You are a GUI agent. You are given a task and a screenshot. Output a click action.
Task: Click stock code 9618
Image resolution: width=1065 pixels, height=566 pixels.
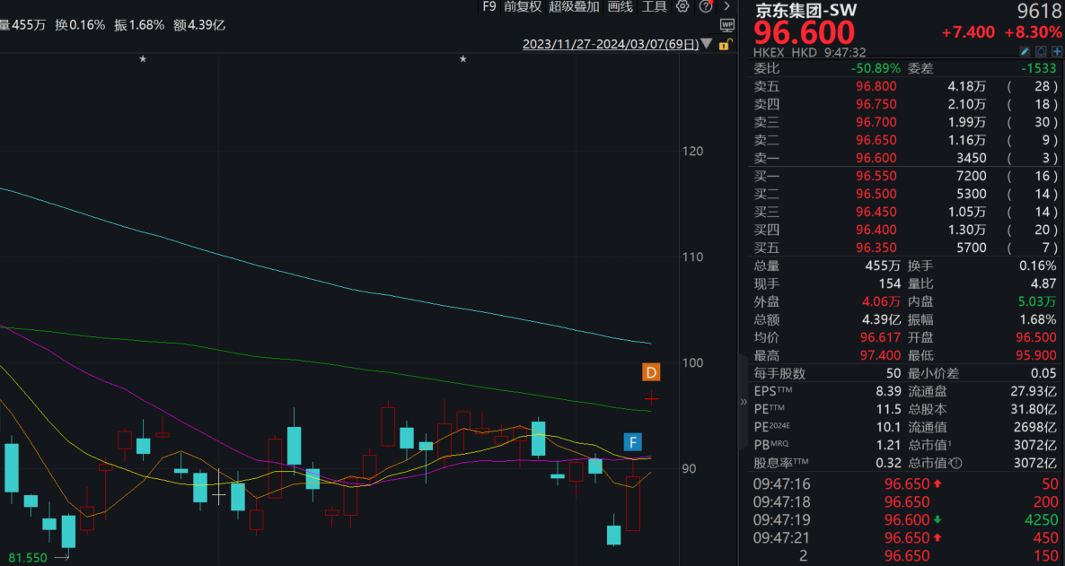pyautogui.click(x=1039, y=10)
